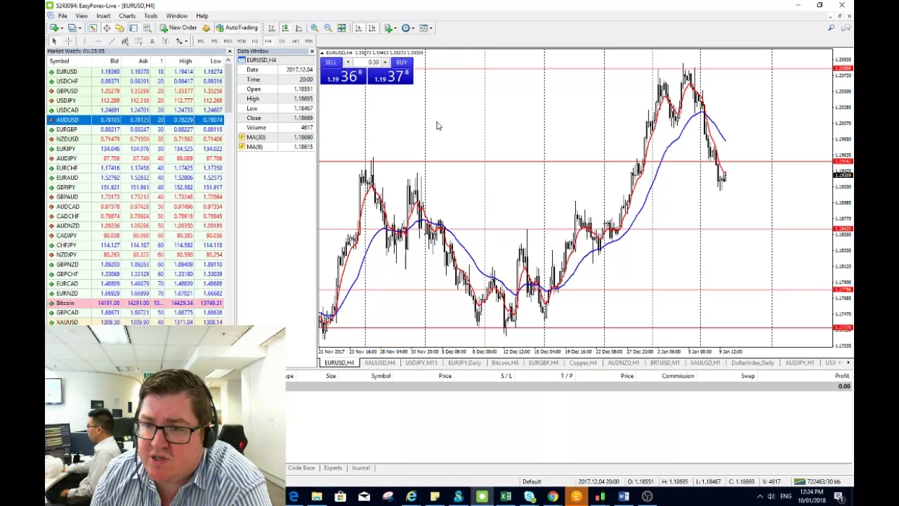
Task: Close the Market Watch panel
Action: 229,51
